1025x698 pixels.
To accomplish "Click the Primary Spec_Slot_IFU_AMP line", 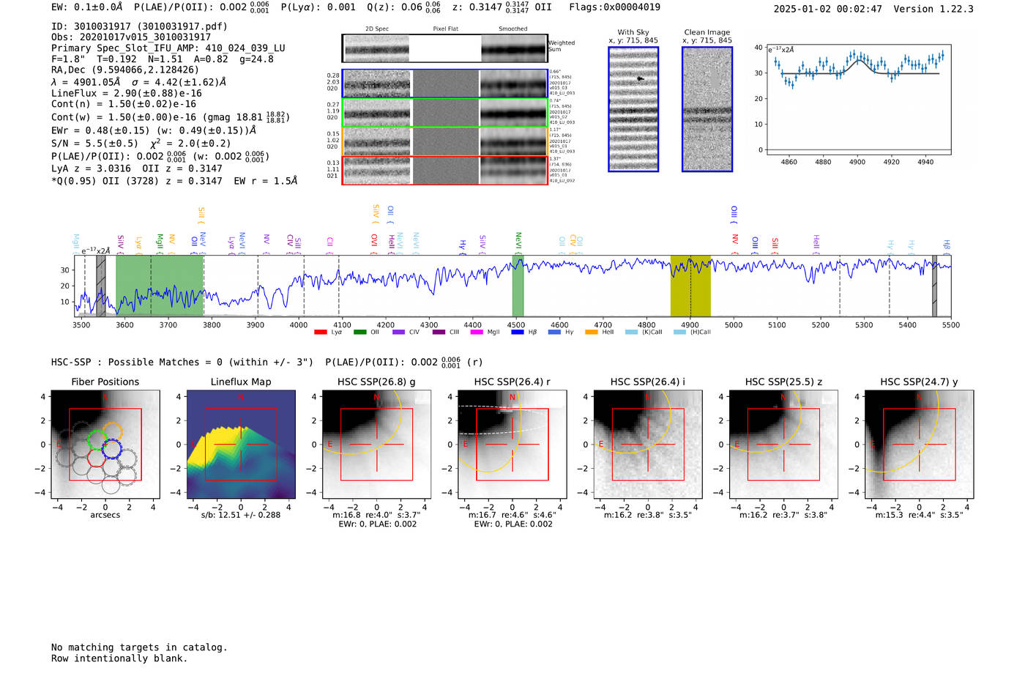I will pos(168,48).
